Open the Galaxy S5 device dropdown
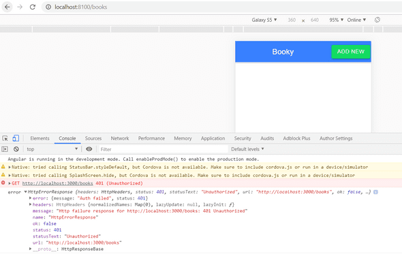 click(x=264, y=20)
